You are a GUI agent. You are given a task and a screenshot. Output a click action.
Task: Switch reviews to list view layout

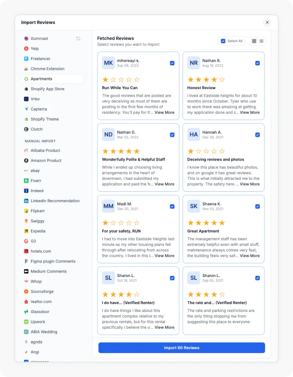pyautogui.click(x=262, y=41)
